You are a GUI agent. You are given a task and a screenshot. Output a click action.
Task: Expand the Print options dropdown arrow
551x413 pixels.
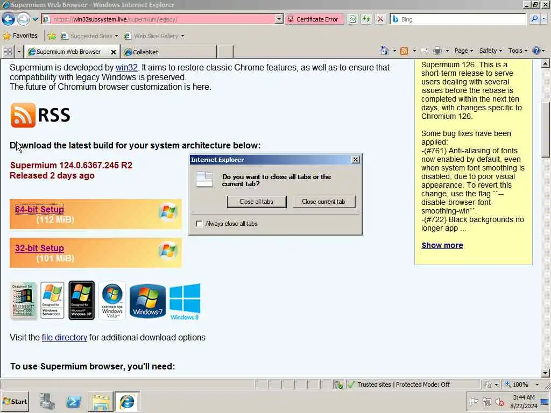click(x=447, y=51)
